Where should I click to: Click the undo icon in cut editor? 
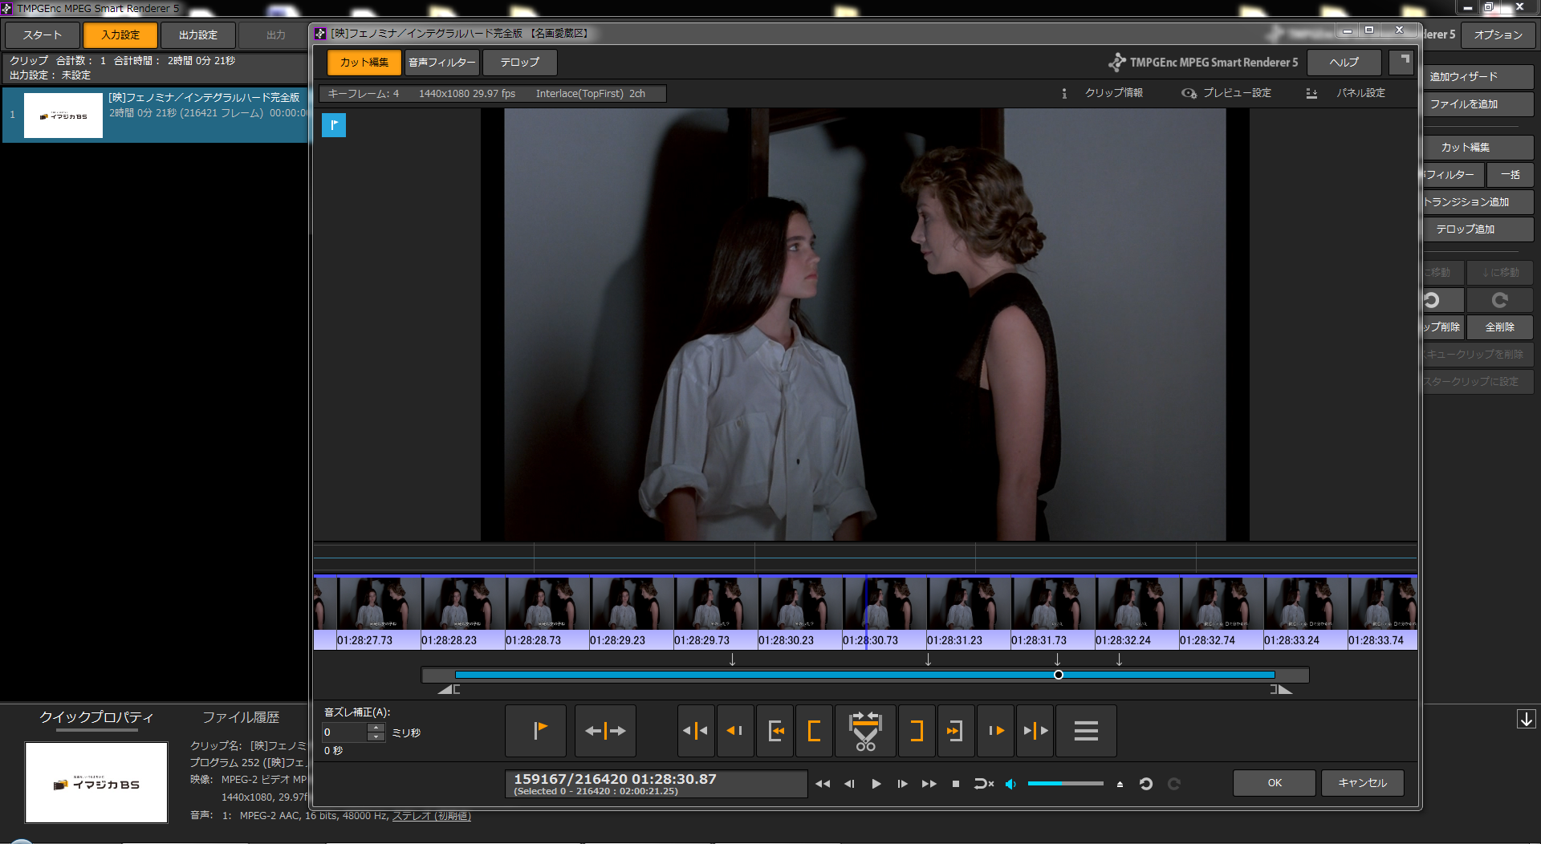click(1146, 784)
